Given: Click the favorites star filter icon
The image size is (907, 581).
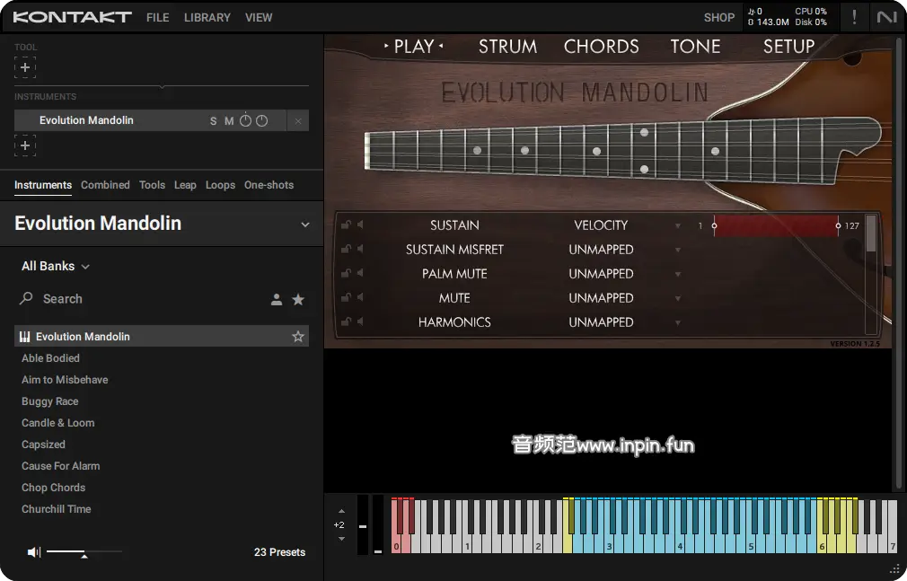Looking at the screenshot, I should coord(298,300).
